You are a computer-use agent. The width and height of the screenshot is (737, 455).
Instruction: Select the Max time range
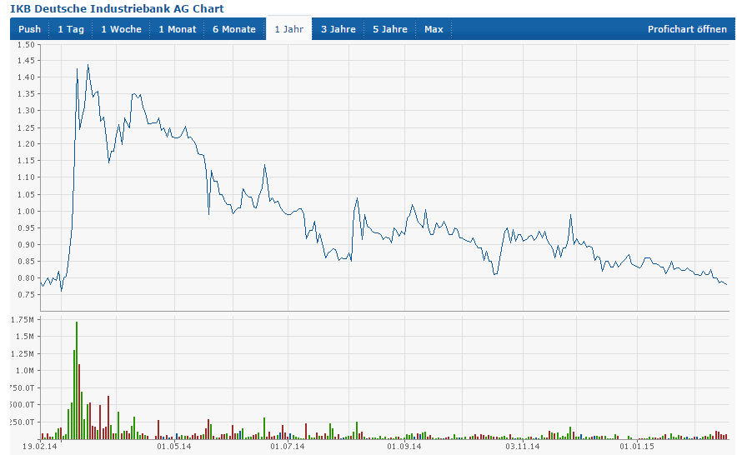(x=434, y=29)
